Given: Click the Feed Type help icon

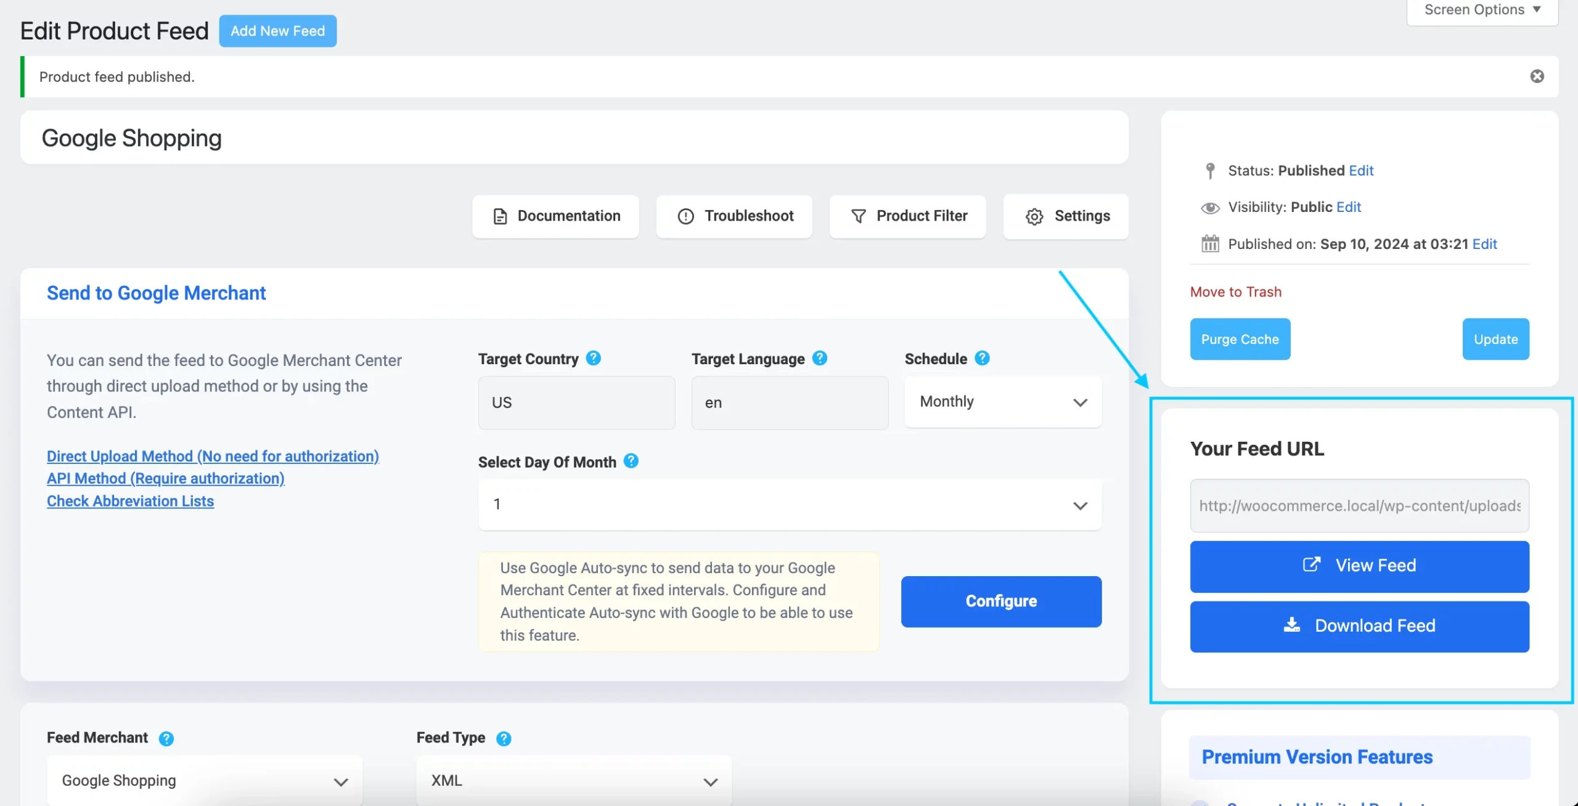Looking at the screenshot, I should pyautogui.click(x=504, y=738).
